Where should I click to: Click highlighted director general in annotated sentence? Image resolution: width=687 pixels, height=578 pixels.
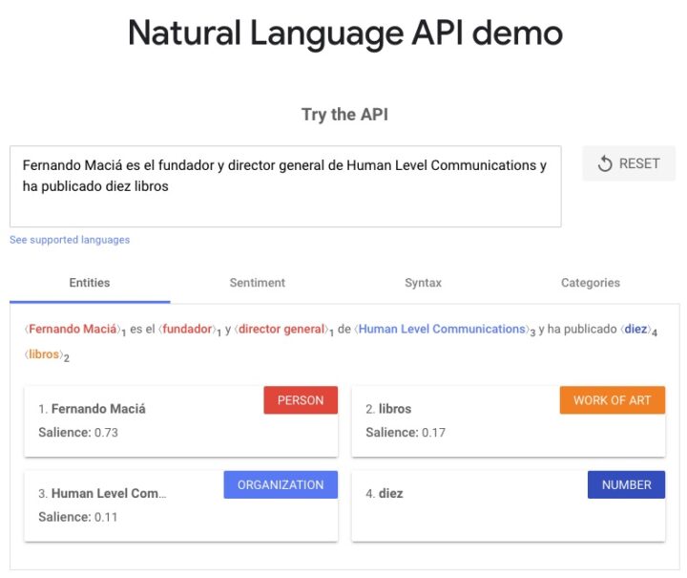(x=281, y=330)
